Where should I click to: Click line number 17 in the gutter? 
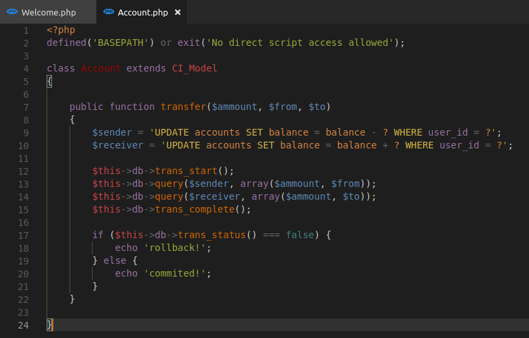point(24,235)
